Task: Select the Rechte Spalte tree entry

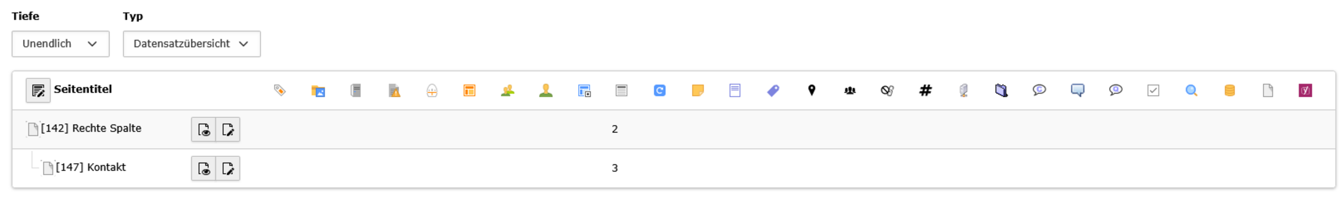Action: [x=91, y=128]
